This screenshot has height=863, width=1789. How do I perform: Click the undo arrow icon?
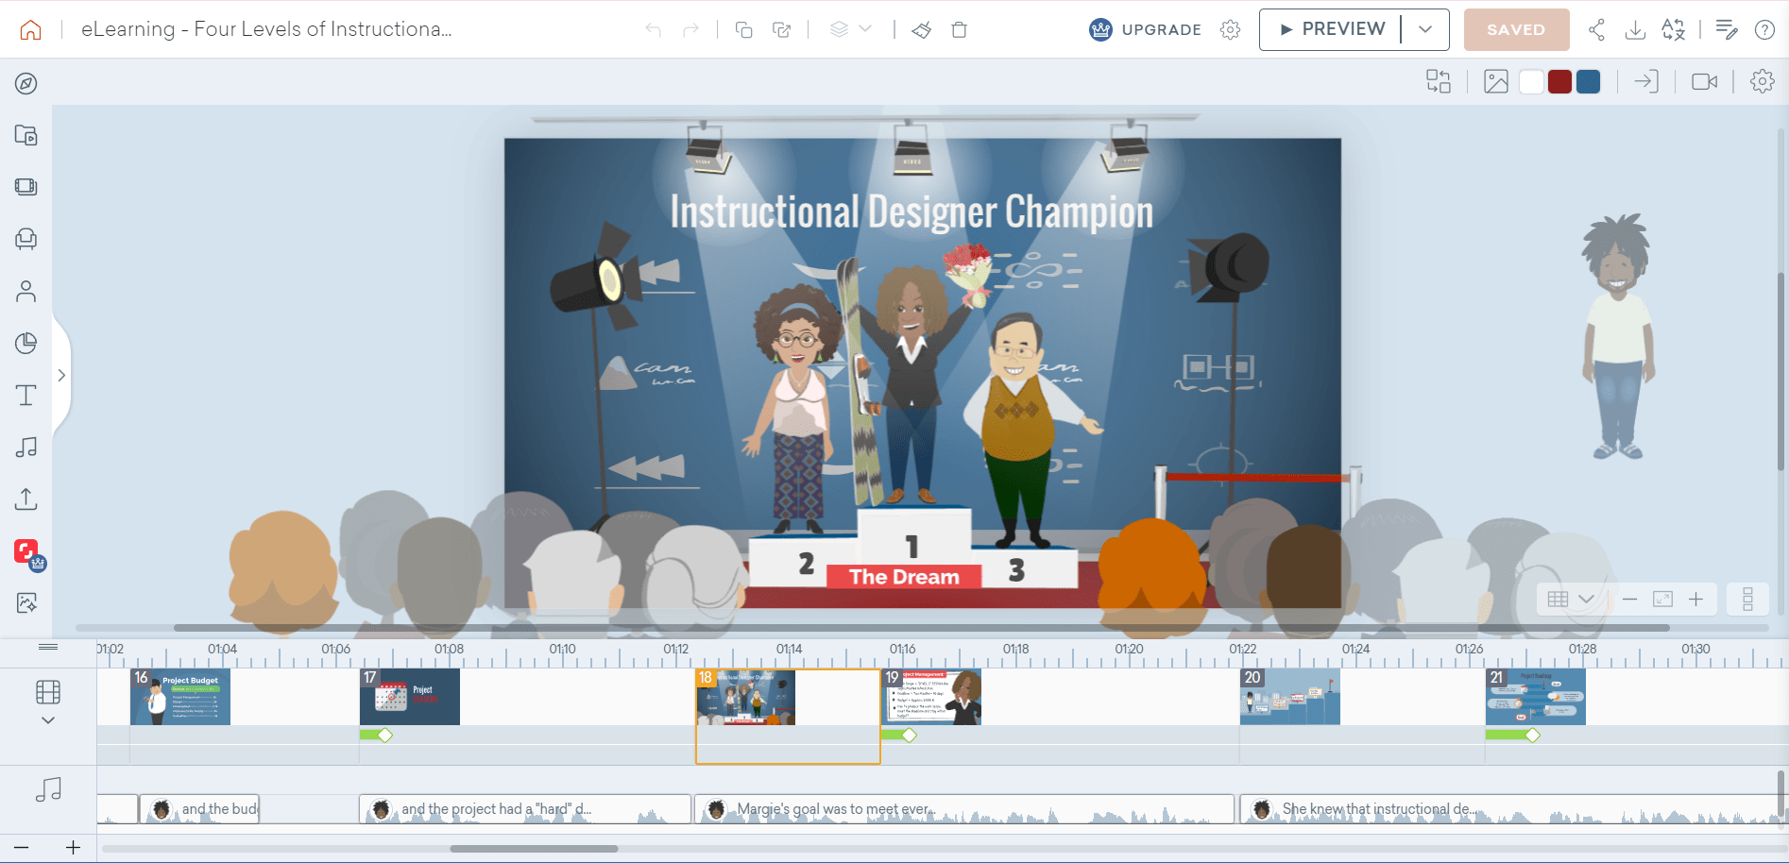click(x=653, y=29)
